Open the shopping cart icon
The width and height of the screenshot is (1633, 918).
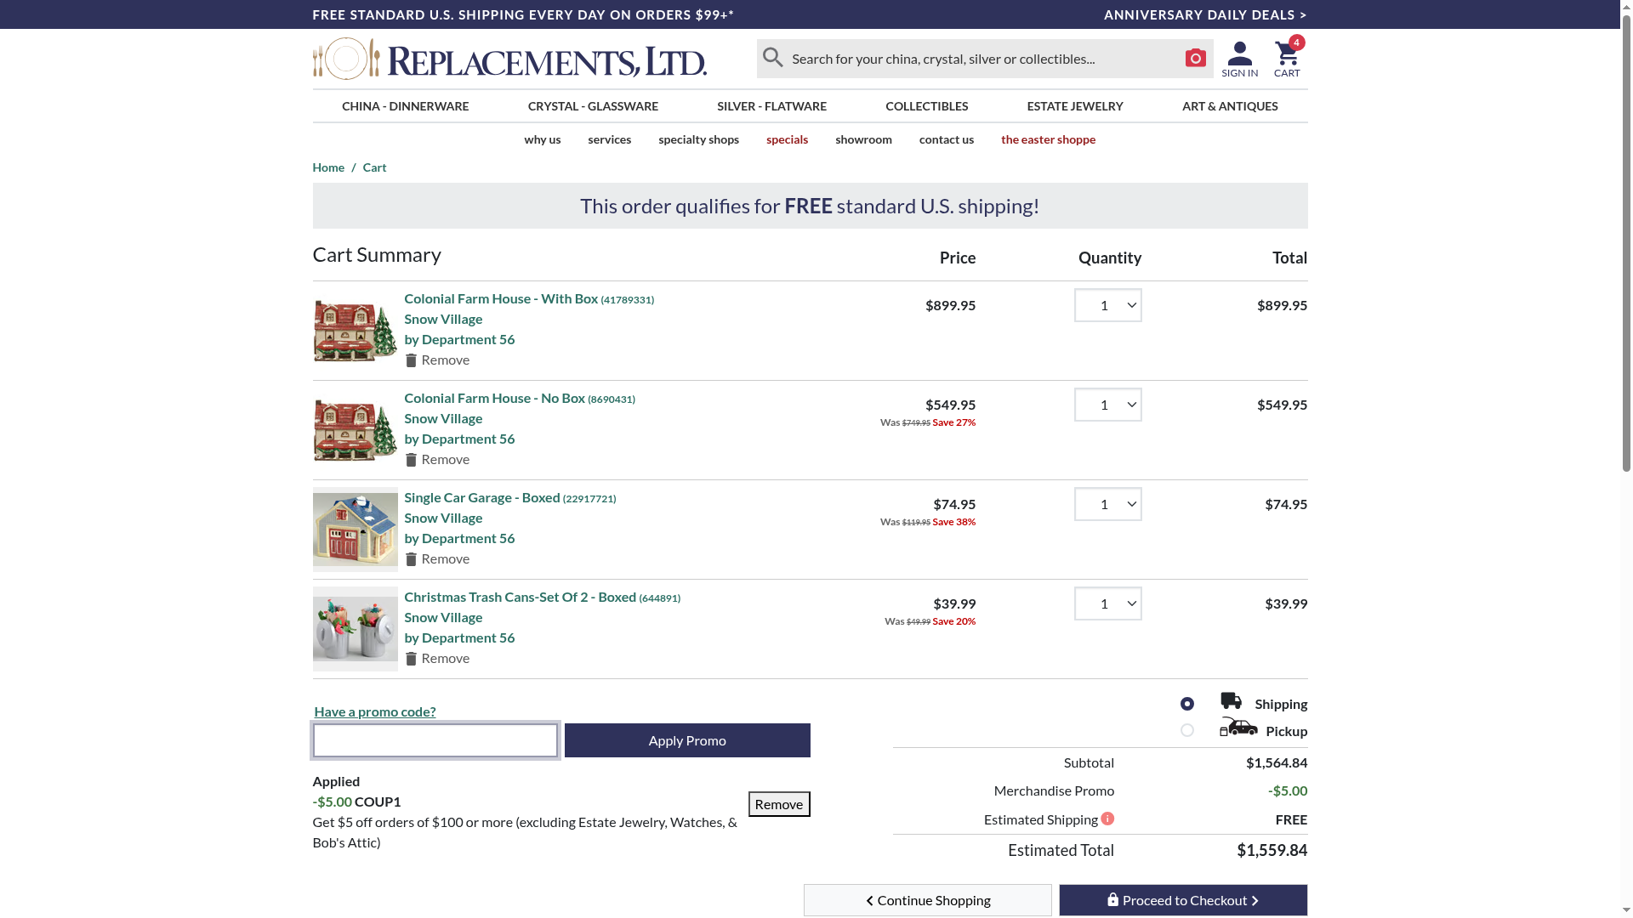pos(1286,59)
